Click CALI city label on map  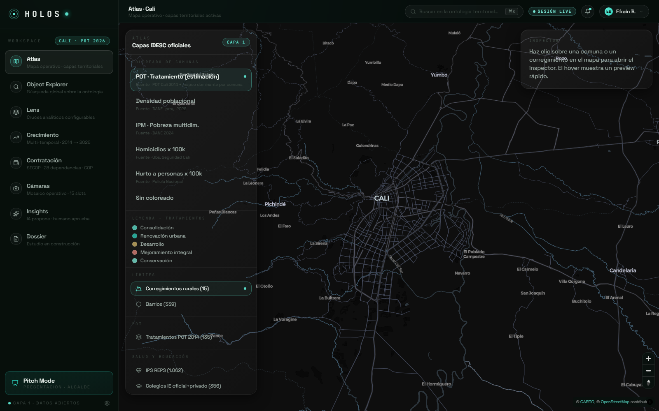[x=381, y=198]
